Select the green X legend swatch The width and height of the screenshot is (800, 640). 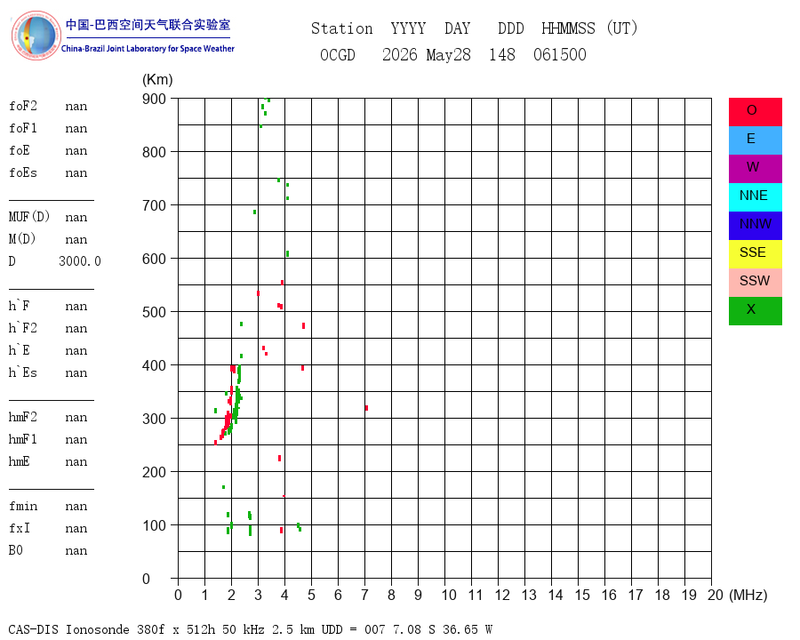pos(755,311)
